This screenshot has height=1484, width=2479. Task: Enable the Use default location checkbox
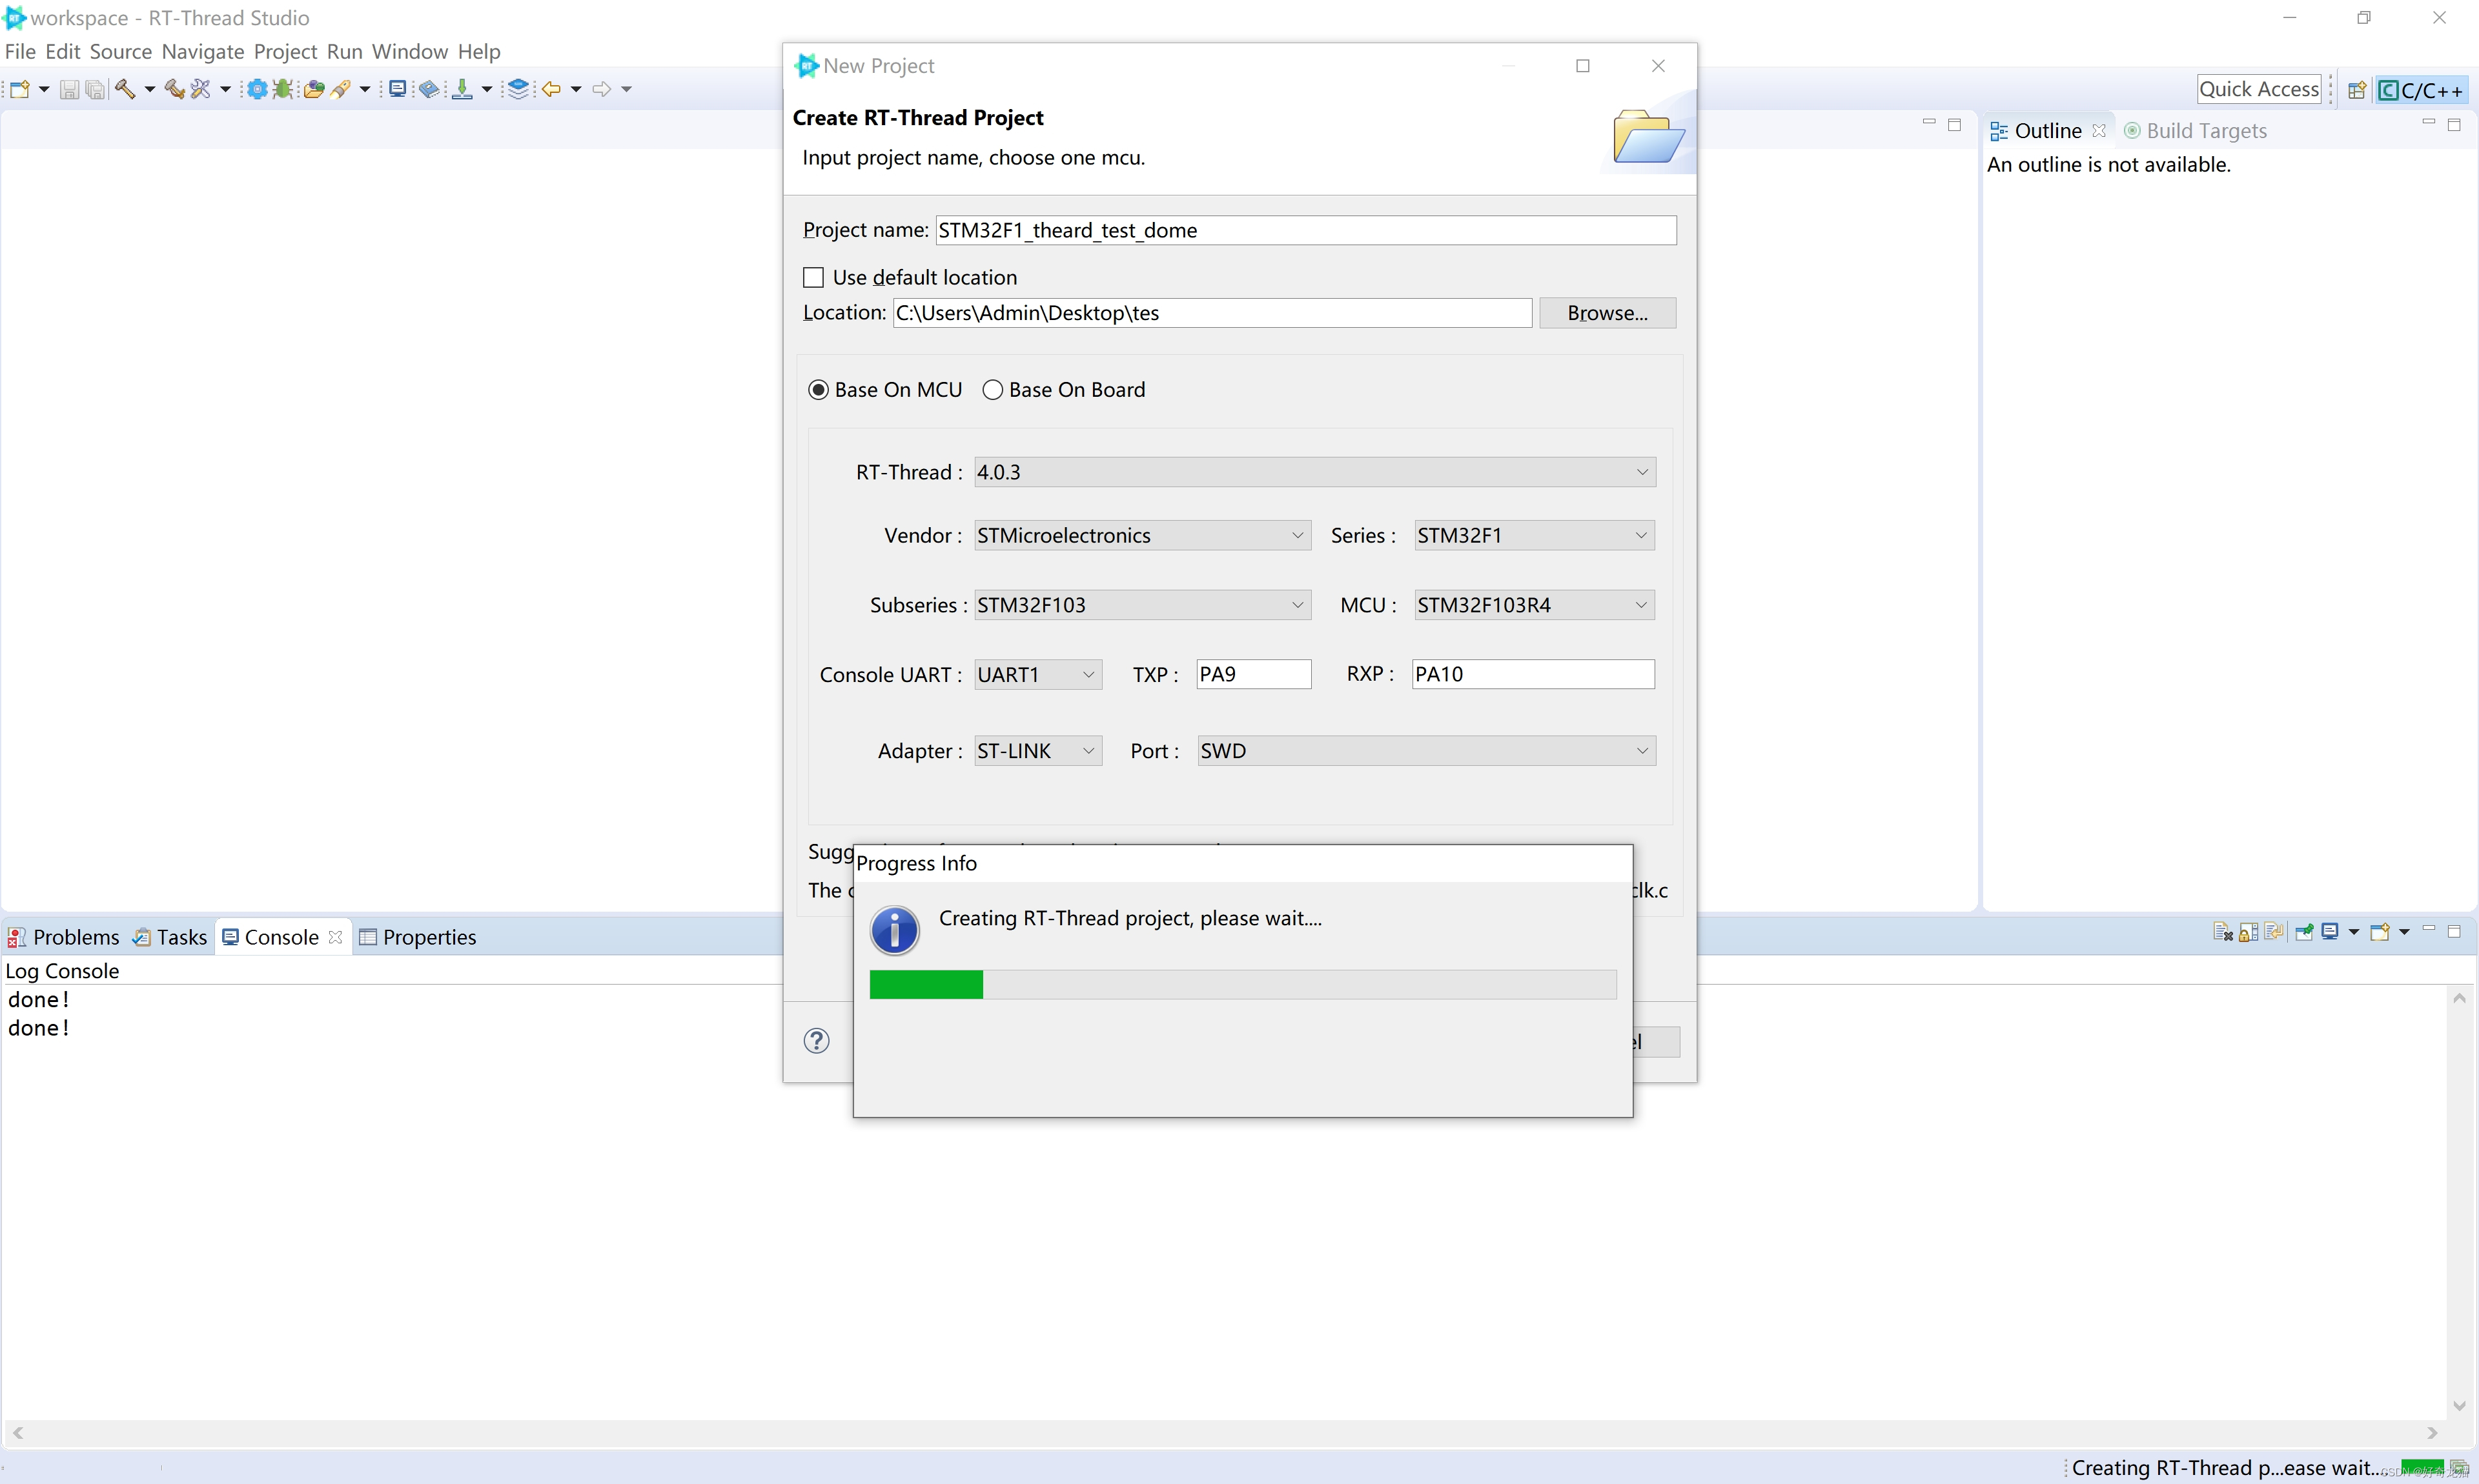pyautogui.click(x=813, y=277)
